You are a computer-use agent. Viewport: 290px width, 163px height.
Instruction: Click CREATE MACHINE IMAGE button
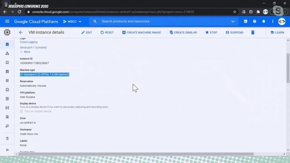pyautogui.click(x=141, y=33)
